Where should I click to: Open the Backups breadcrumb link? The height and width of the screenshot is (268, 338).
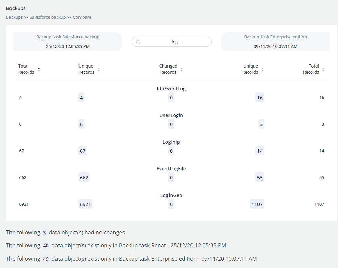14,17
